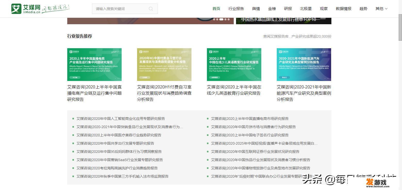Open 2020上半年中国医疗美容行业趋势研究报告
This screenshot has height=190, width=402.
point(119,135)
